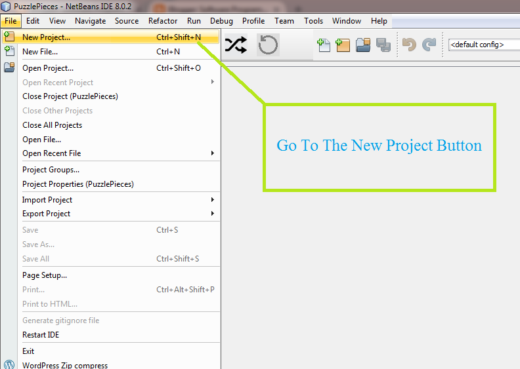The image size is (520, 369).
Task: Open the Profile menu
Action: coord(253,21)
